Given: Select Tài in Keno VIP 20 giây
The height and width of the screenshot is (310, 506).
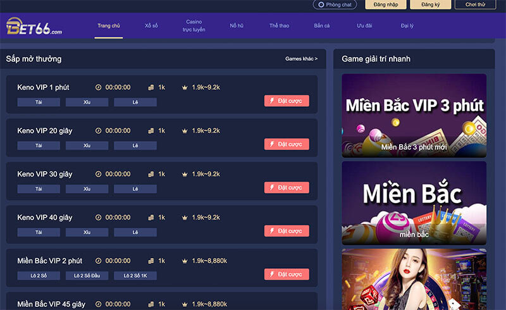Looking at the screenshot, I should tap(39, 146).
